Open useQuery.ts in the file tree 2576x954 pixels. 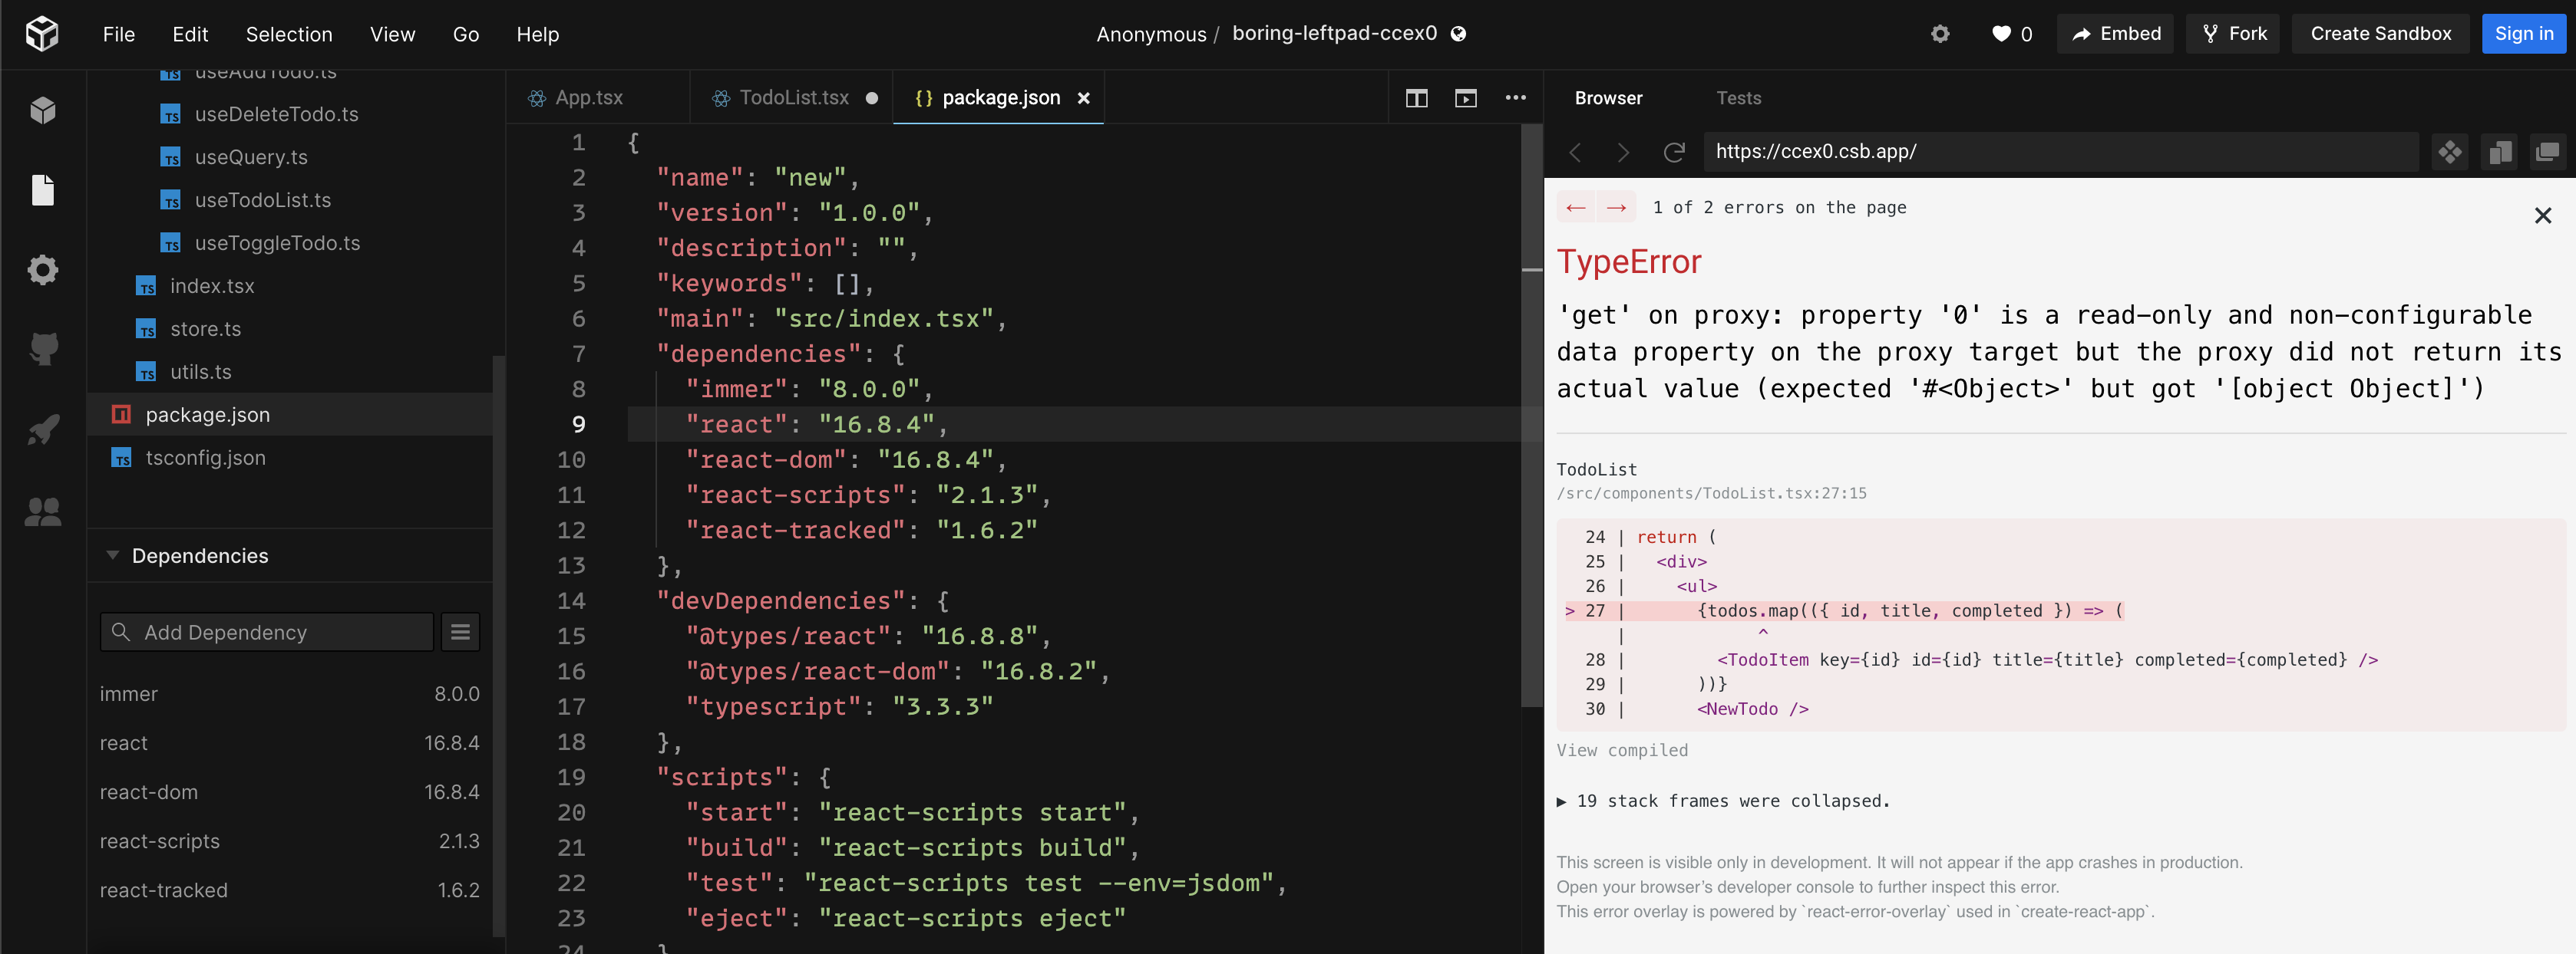(251, 157)
